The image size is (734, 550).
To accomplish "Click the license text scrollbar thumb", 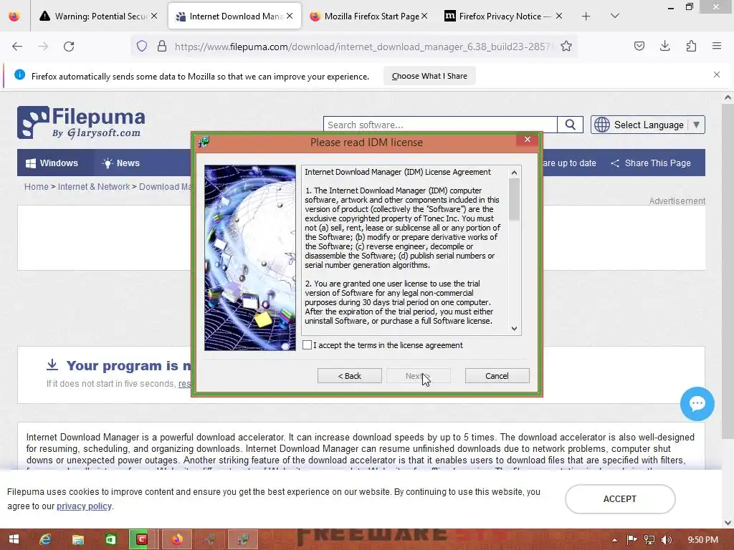I will pos(514,200).
